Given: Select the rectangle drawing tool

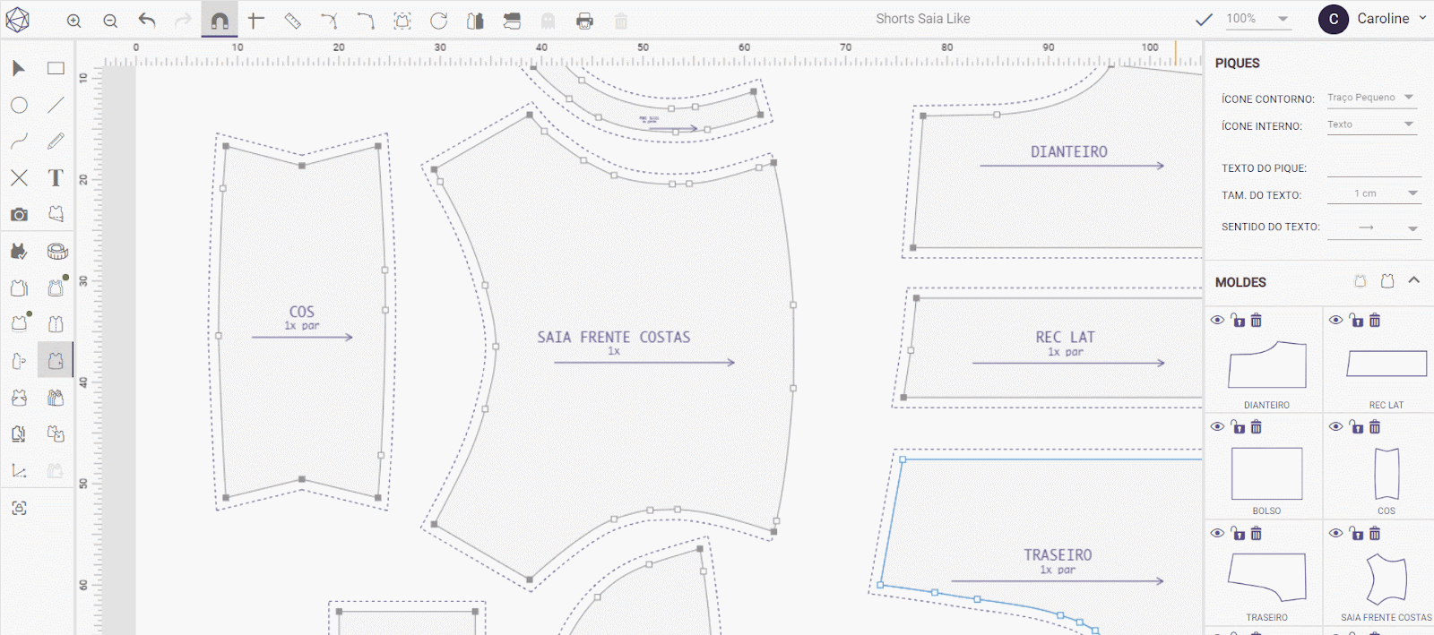Looking at the screenshot, I should 56,68.
